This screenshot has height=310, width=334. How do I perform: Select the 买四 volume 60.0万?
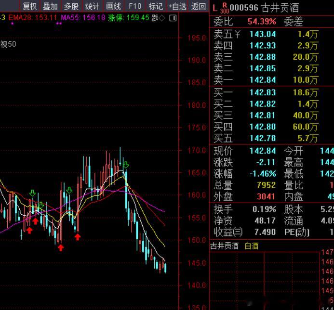(x=305, y=127)
